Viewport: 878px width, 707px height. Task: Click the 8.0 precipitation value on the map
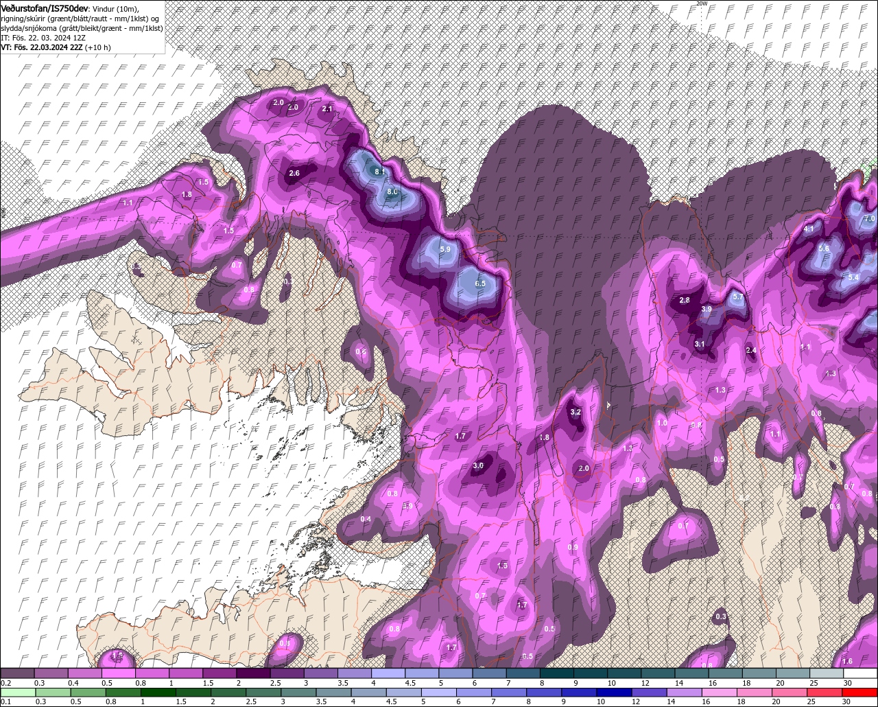tap(392, 192)
